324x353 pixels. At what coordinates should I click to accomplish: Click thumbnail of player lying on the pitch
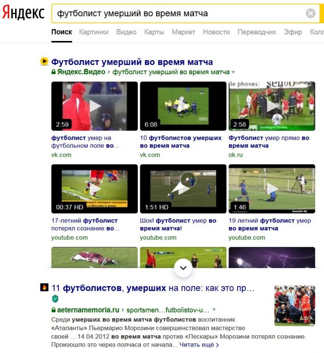pyautogui.click(x=94, y=257)
